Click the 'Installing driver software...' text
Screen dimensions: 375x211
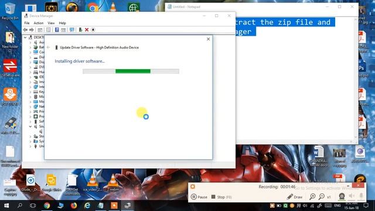click(80, 61)
